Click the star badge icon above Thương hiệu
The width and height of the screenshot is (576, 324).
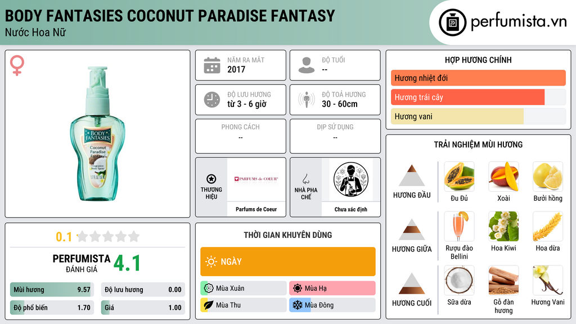coord(211,179)
